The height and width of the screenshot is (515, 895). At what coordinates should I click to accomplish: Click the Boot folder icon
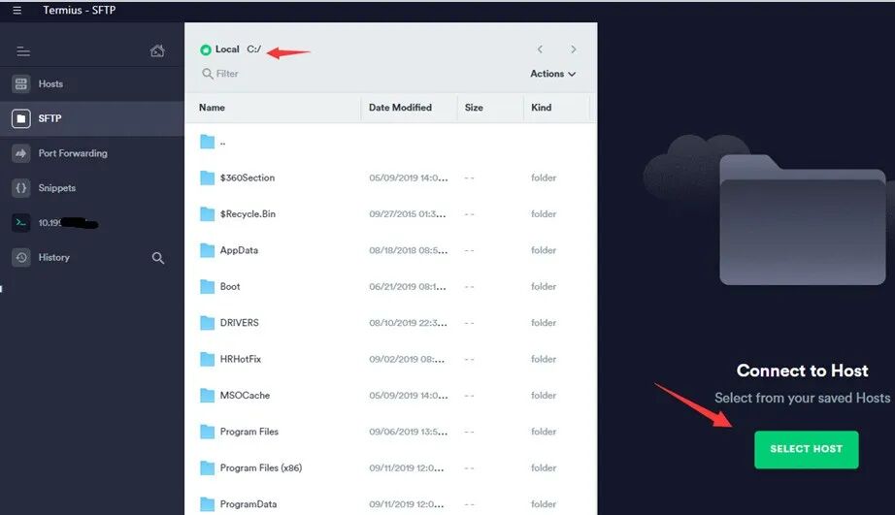[x=207, y=286]
